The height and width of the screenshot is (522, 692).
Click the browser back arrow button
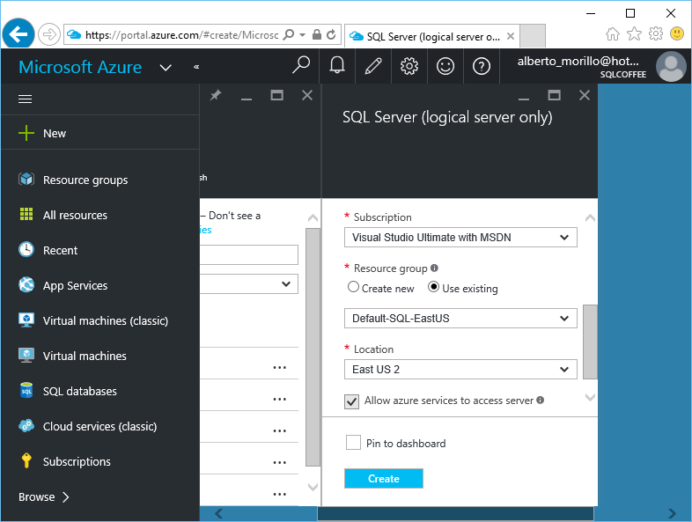click(18, 34)
